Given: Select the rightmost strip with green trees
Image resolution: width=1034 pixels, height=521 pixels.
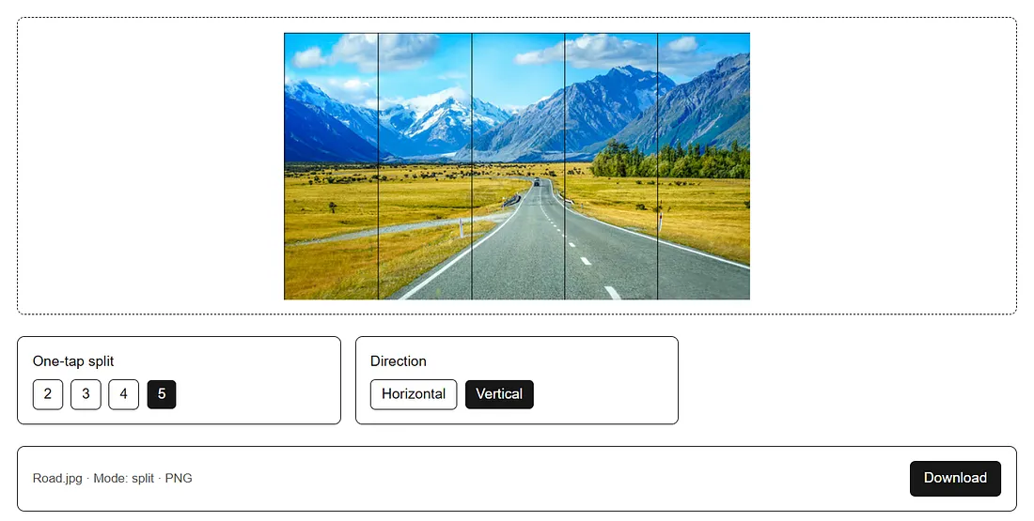Looking at the screenshot, I should point(704,166).
